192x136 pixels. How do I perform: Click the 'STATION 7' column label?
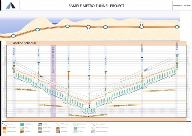[x=177, y=46]
